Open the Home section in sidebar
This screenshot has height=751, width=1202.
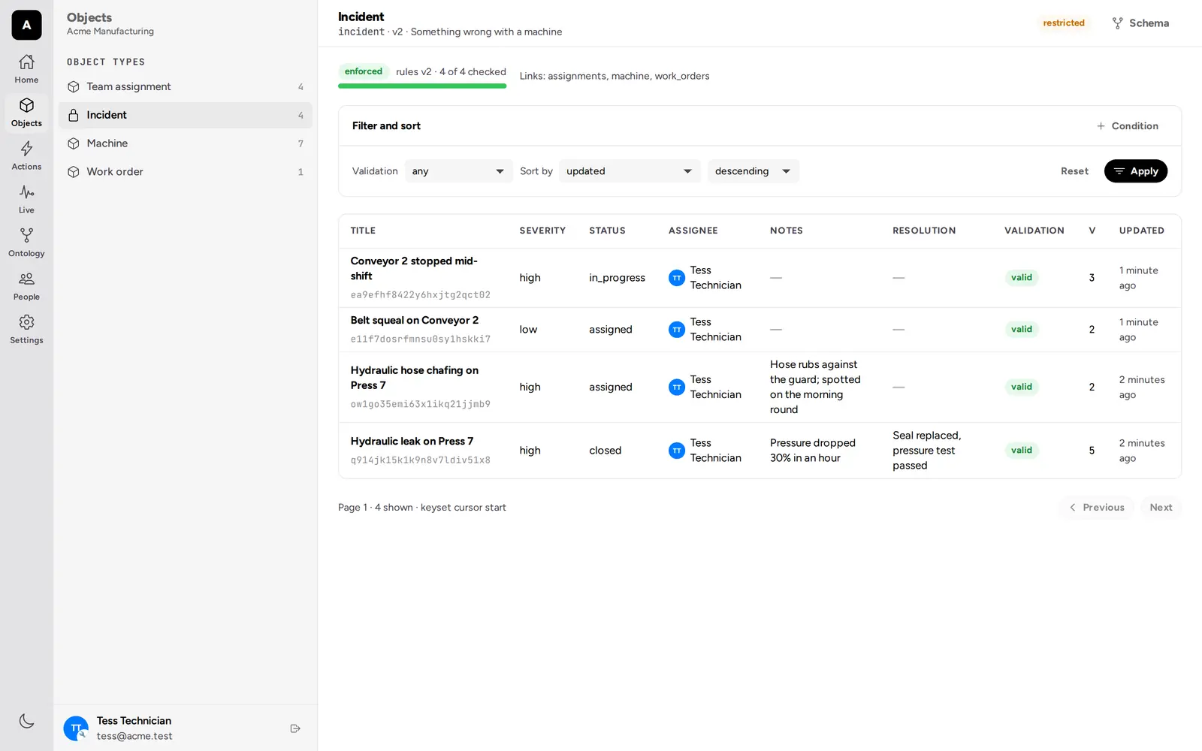click(26, 69)
